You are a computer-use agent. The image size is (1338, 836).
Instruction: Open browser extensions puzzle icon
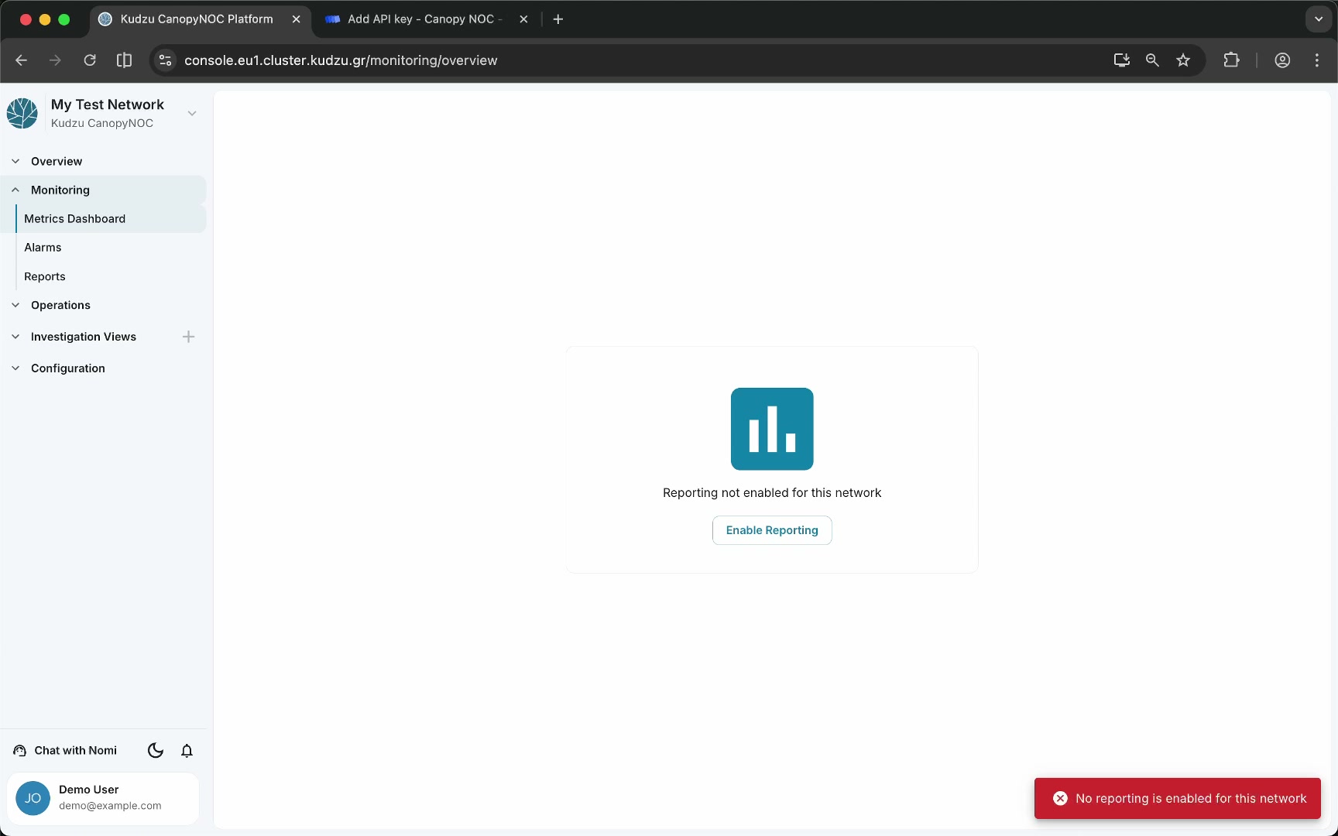click(1231, 60)
